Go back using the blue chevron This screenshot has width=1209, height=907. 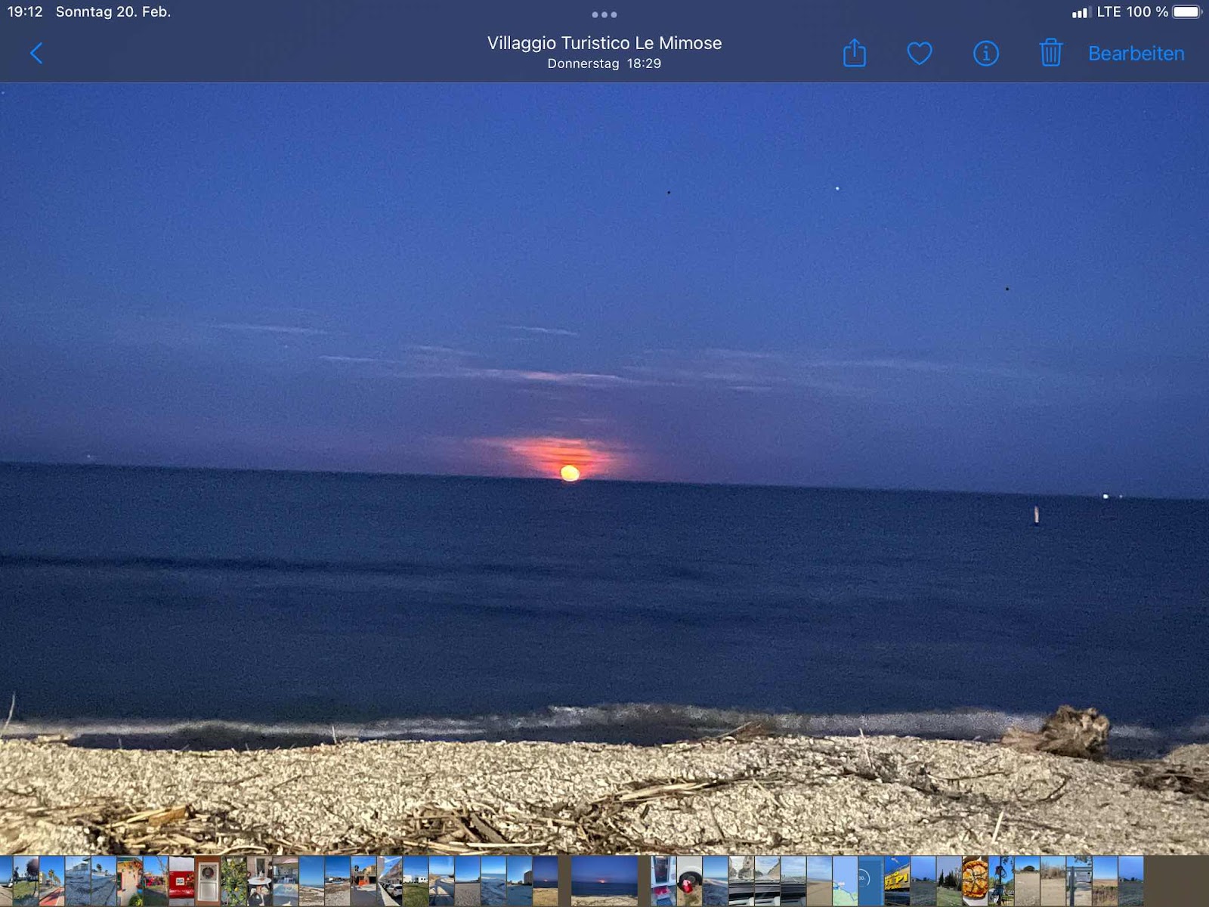coord(36,53)
